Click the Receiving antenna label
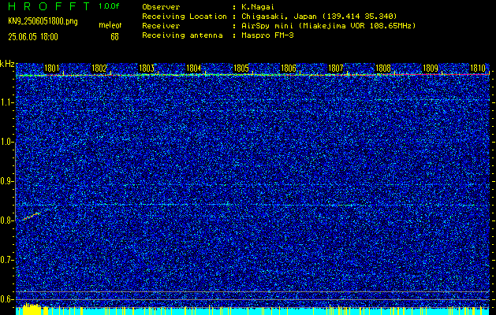Viewport: 496px width, 315px height. pos(182,35)
